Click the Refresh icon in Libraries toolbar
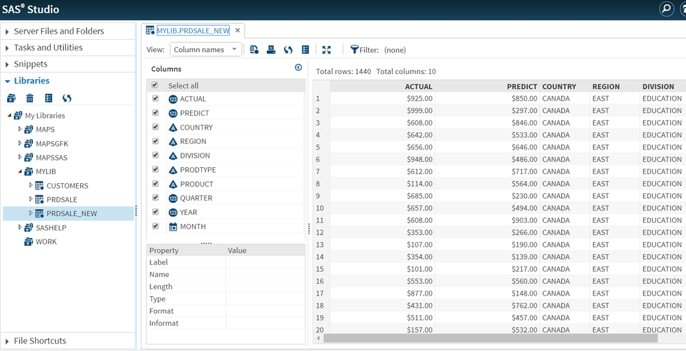The image size is (686, 351). pyautogui.click(x=67, y=99)
